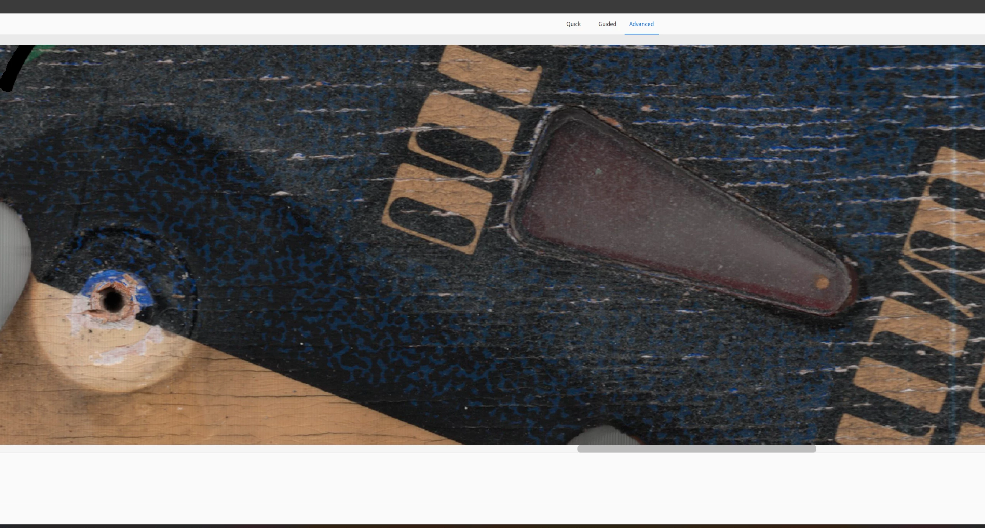The height and width of the screenshot is (528, 985).
Task: Click the empty white panel below the scrollbar
Action: click(492, 477)
